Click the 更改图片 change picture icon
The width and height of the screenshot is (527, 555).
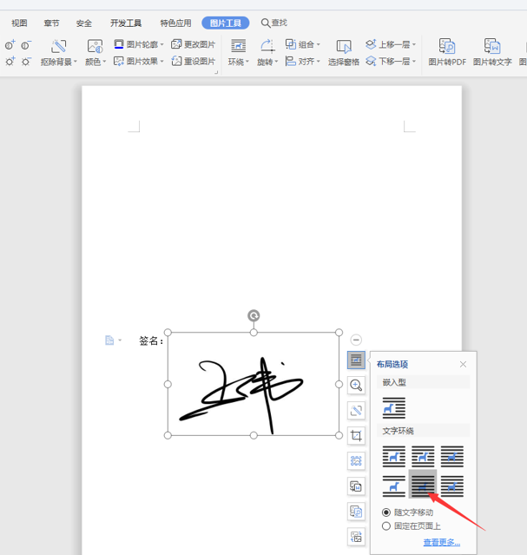[176, 44]
